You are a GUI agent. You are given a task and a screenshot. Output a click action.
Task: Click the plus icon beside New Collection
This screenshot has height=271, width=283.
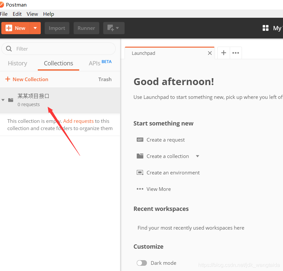(8, 79)
